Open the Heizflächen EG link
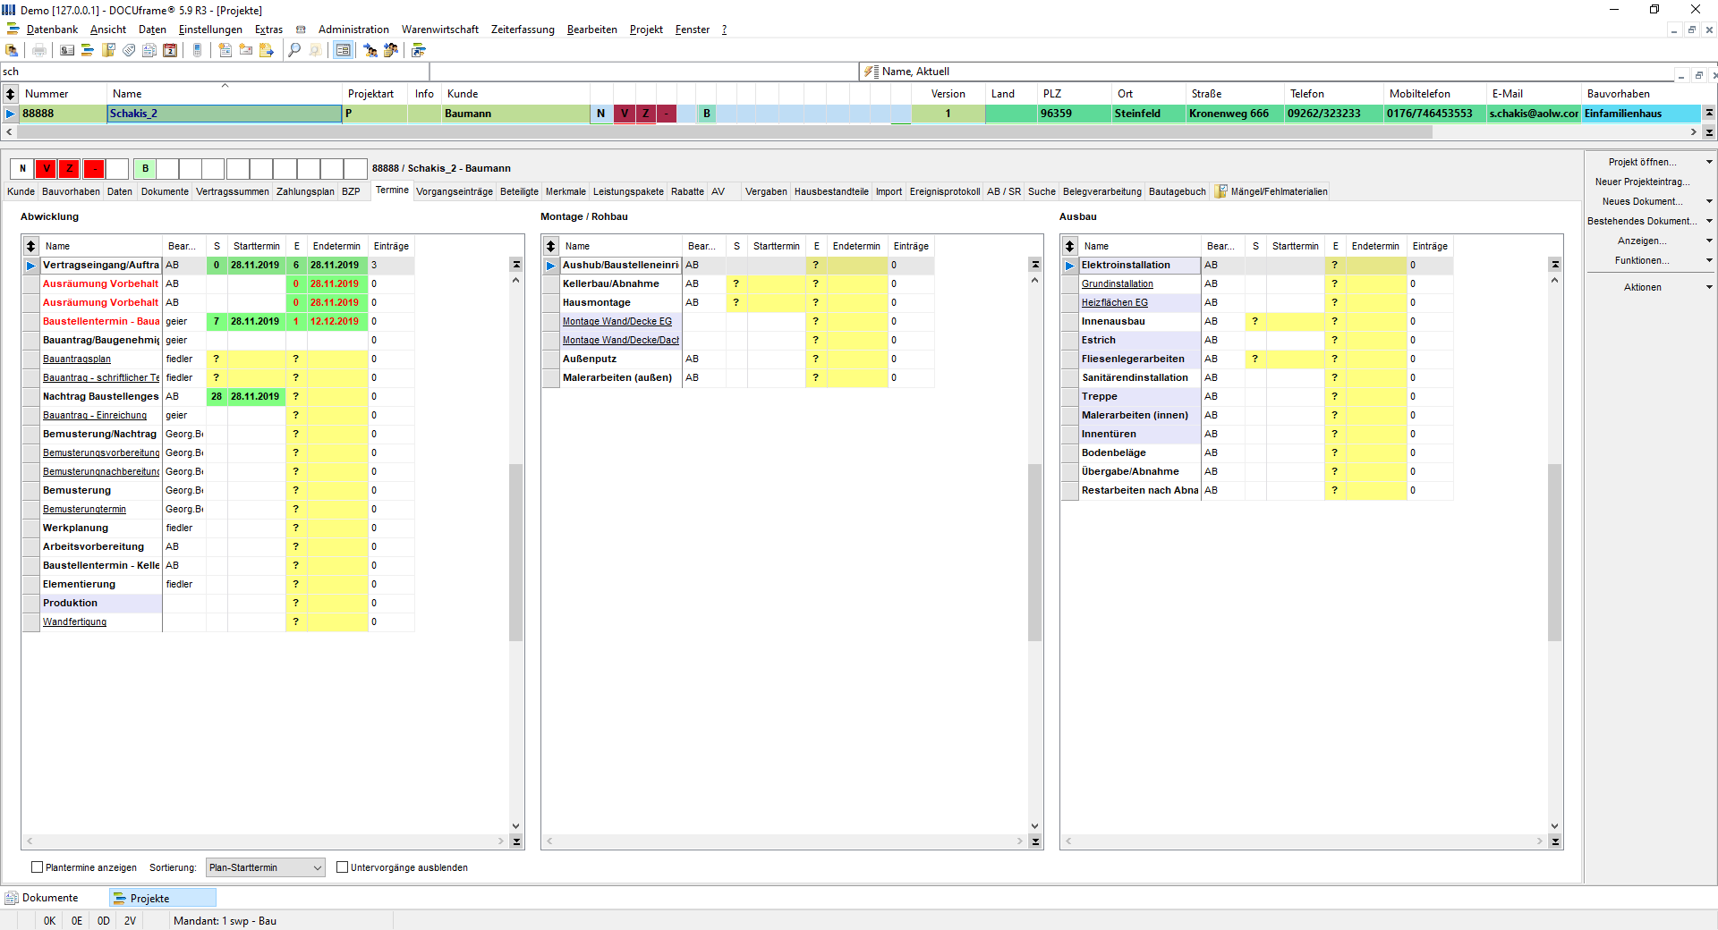Viewport: 1718px width, 930px height. click(x=1114, y=302)
